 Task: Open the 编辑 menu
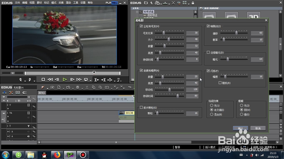pos(25,3)
